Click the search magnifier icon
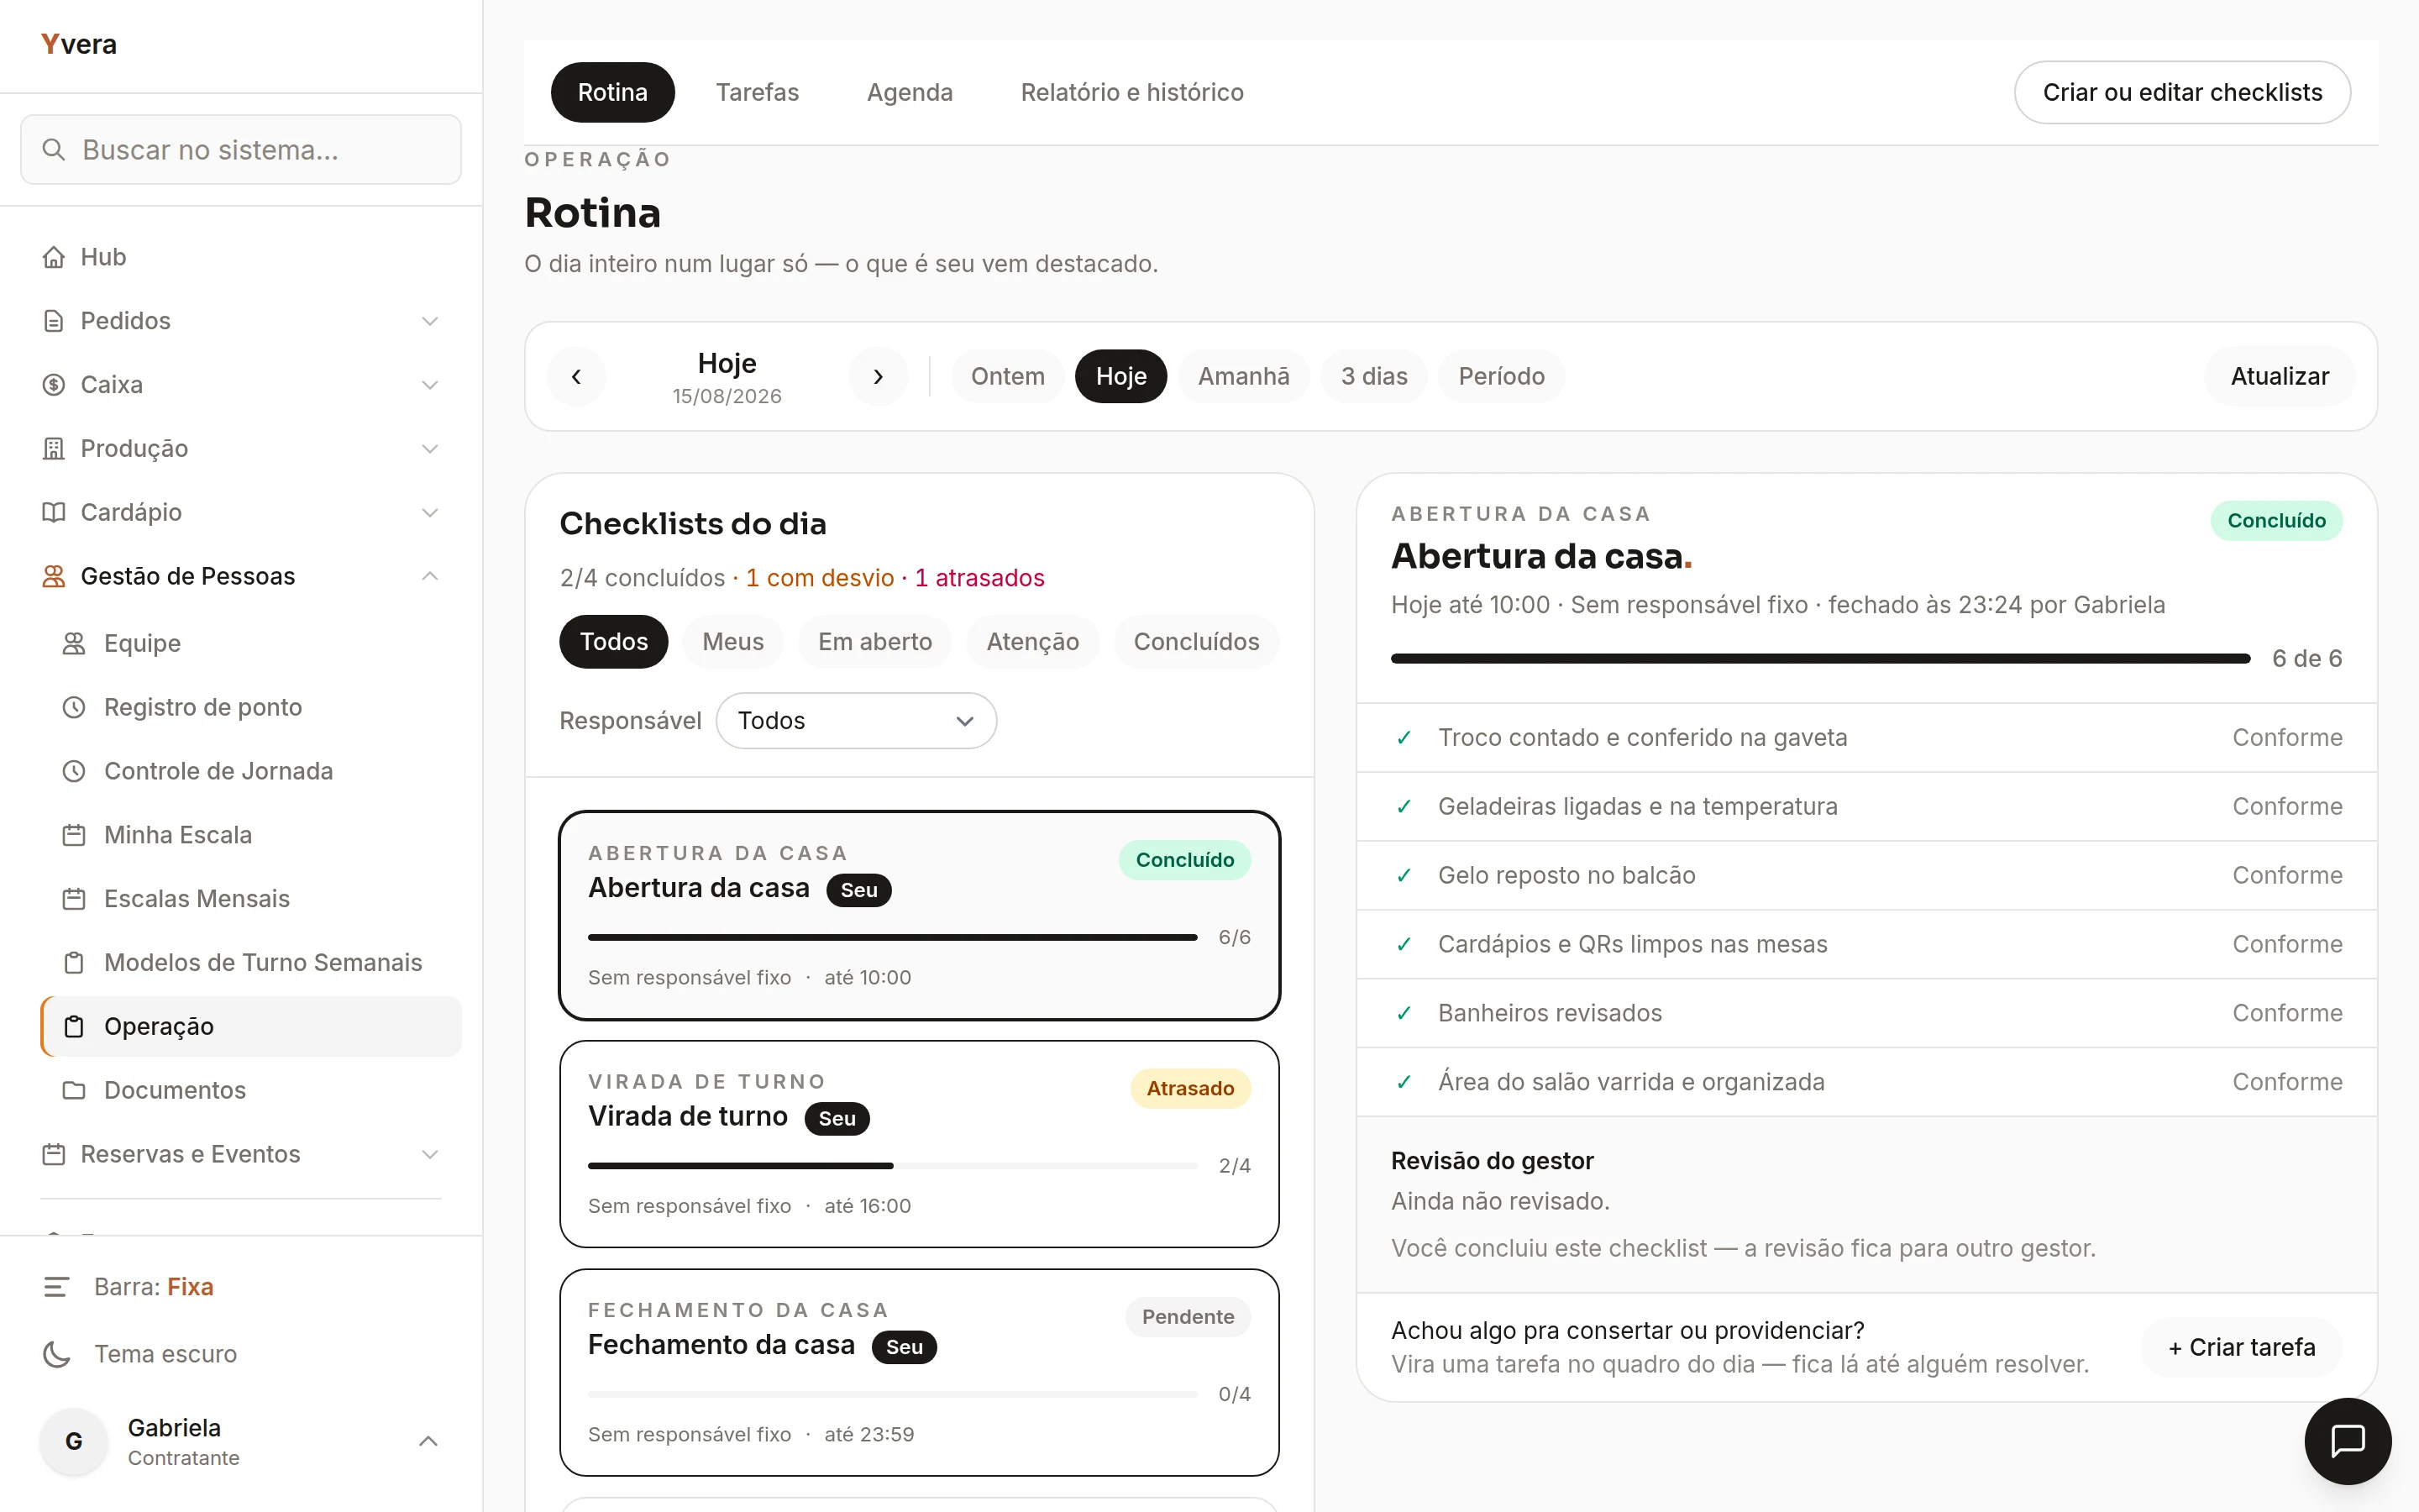 tap(54, 150)
